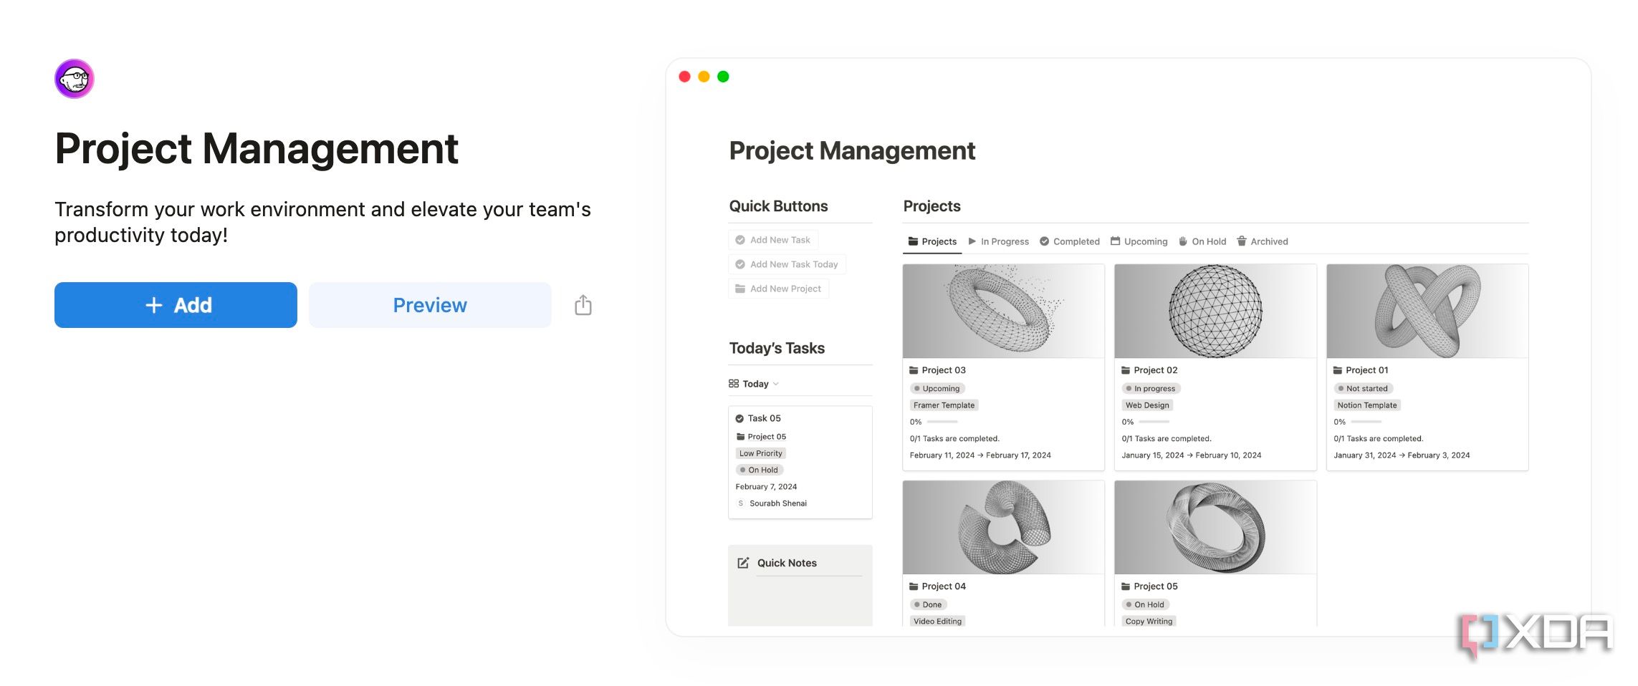
Task: Expand the Today view dropdown
Action: pos(754,384)
